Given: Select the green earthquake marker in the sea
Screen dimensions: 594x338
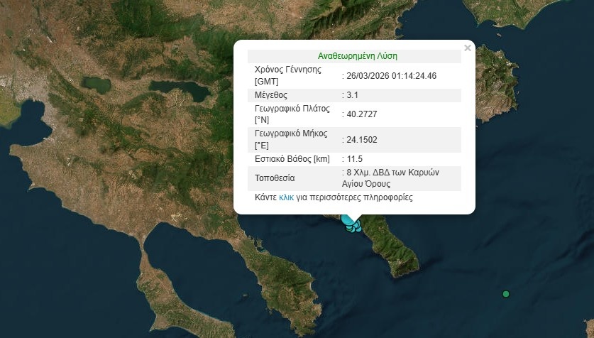Looking at the screenshot, I should (x=506, y=294).
